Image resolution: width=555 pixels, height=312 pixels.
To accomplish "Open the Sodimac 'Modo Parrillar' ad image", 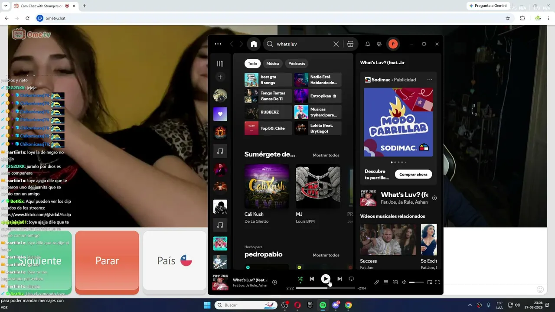I will tap(398, 122).
